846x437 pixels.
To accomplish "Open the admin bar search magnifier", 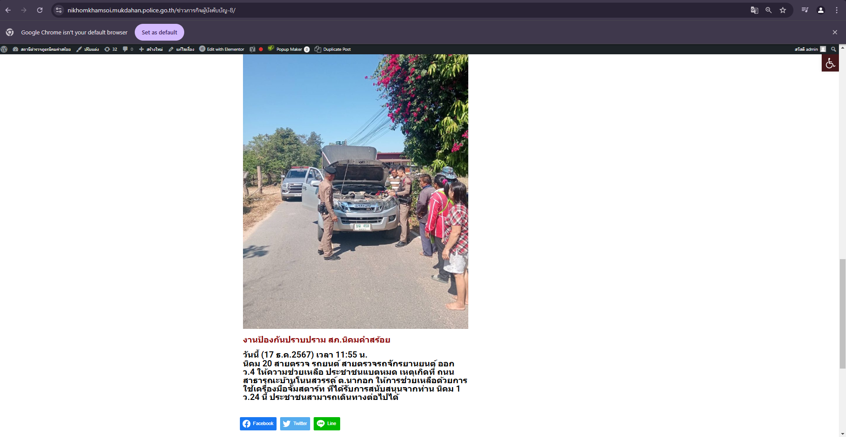I will pos(834,49).
